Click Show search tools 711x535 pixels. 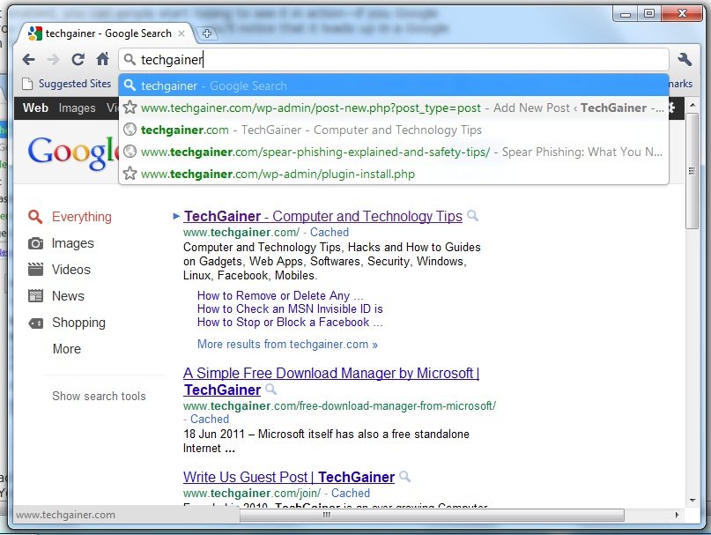point(99,396)
